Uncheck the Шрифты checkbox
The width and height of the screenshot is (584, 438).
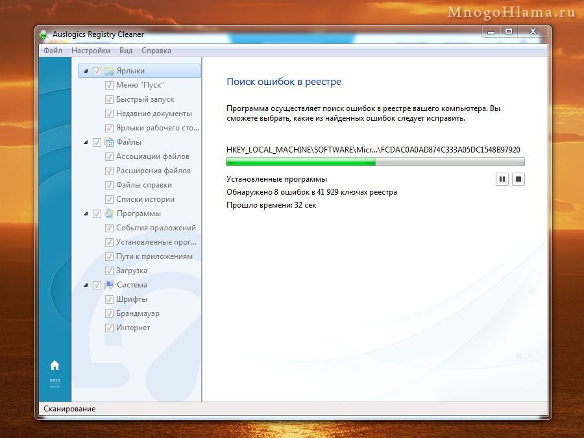(110, 299)
